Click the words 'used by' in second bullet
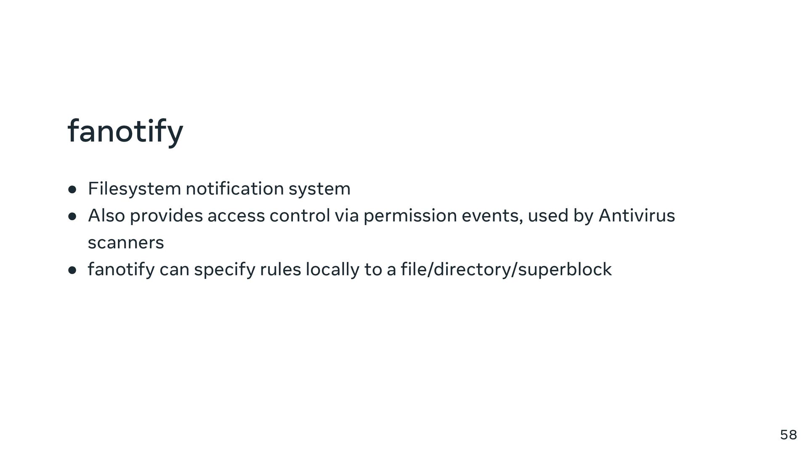 (560, 216)
